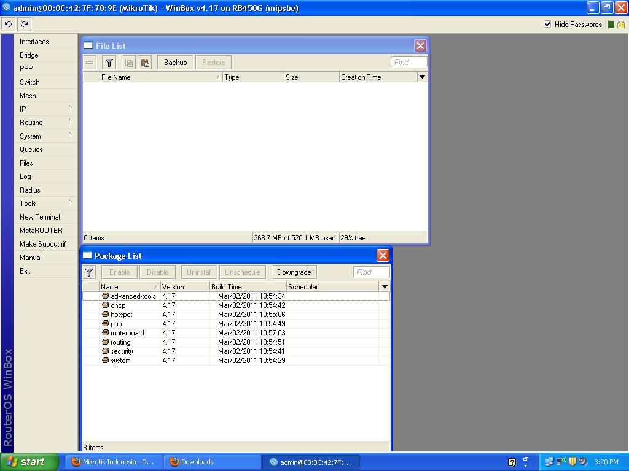Sort File List by File Name column
This screenshot has height=471, width=629.
[161, 77]
